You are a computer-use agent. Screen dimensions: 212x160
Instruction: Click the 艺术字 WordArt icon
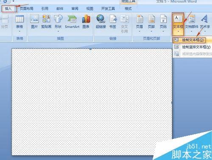click(x=205, y=19)
